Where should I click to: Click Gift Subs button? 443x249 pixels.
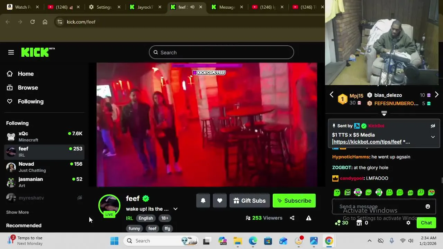click(x=250, y=201)
